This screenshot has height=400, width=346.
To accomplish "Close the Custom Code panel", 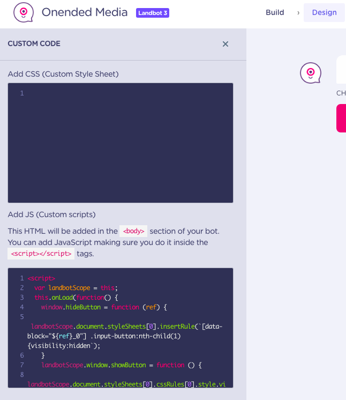I will [225, 44].
